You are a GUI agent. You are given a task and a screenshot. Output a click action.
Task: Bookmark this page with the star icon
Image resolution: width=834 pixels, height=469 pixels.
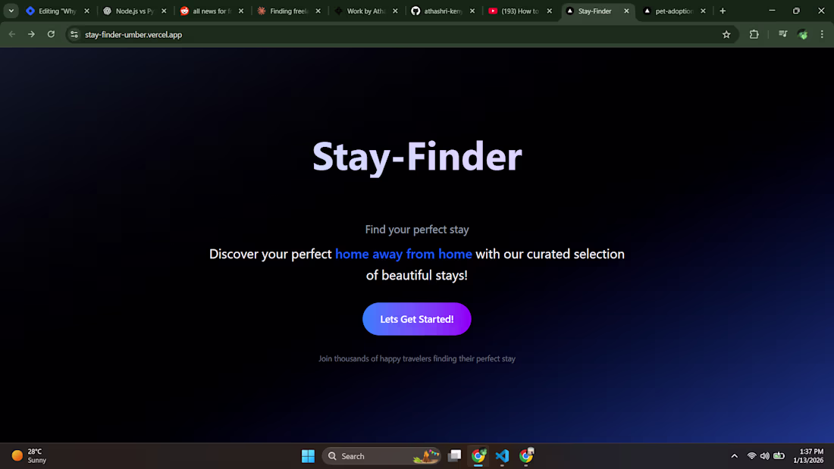pos(726,35)
